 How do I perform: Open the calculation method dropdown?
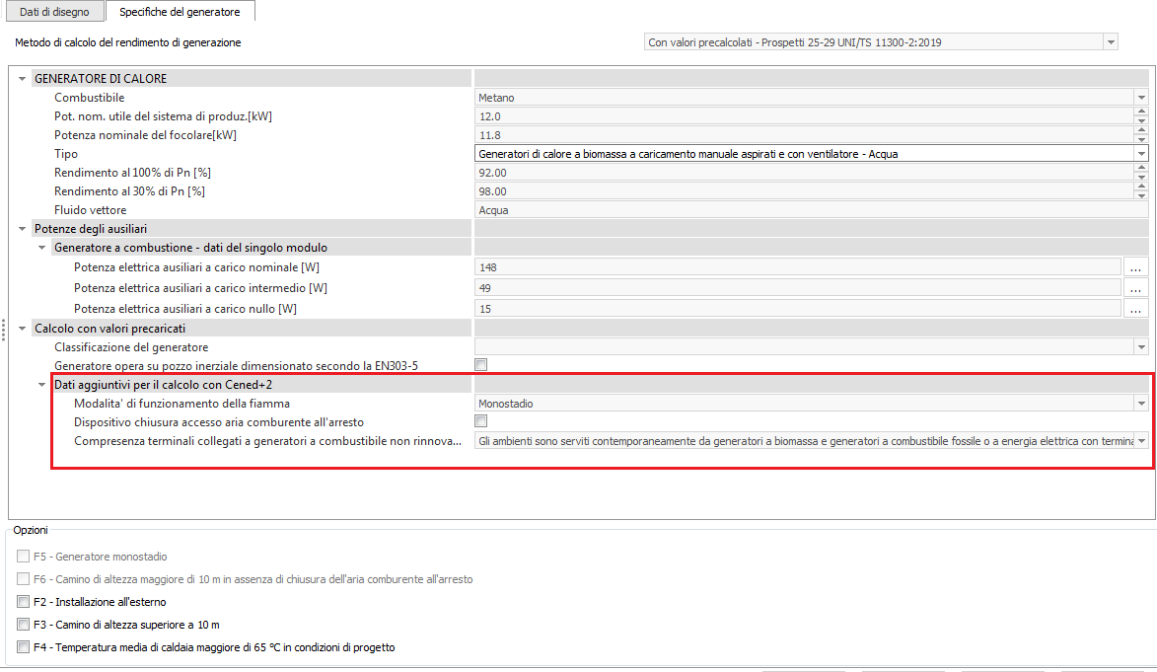[x=1112, y=42]
